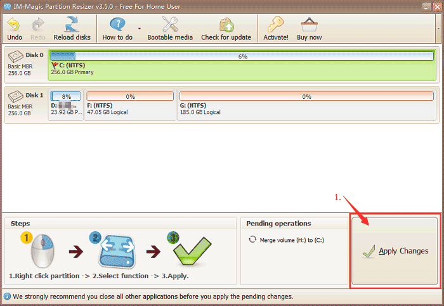
Task: Select the C: (NTFS) partition label
Action: tap(72, 65)
